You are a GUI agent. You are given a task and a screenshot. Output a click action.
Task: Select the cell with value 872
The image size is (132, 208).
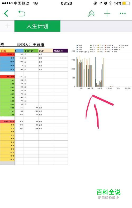19,108
